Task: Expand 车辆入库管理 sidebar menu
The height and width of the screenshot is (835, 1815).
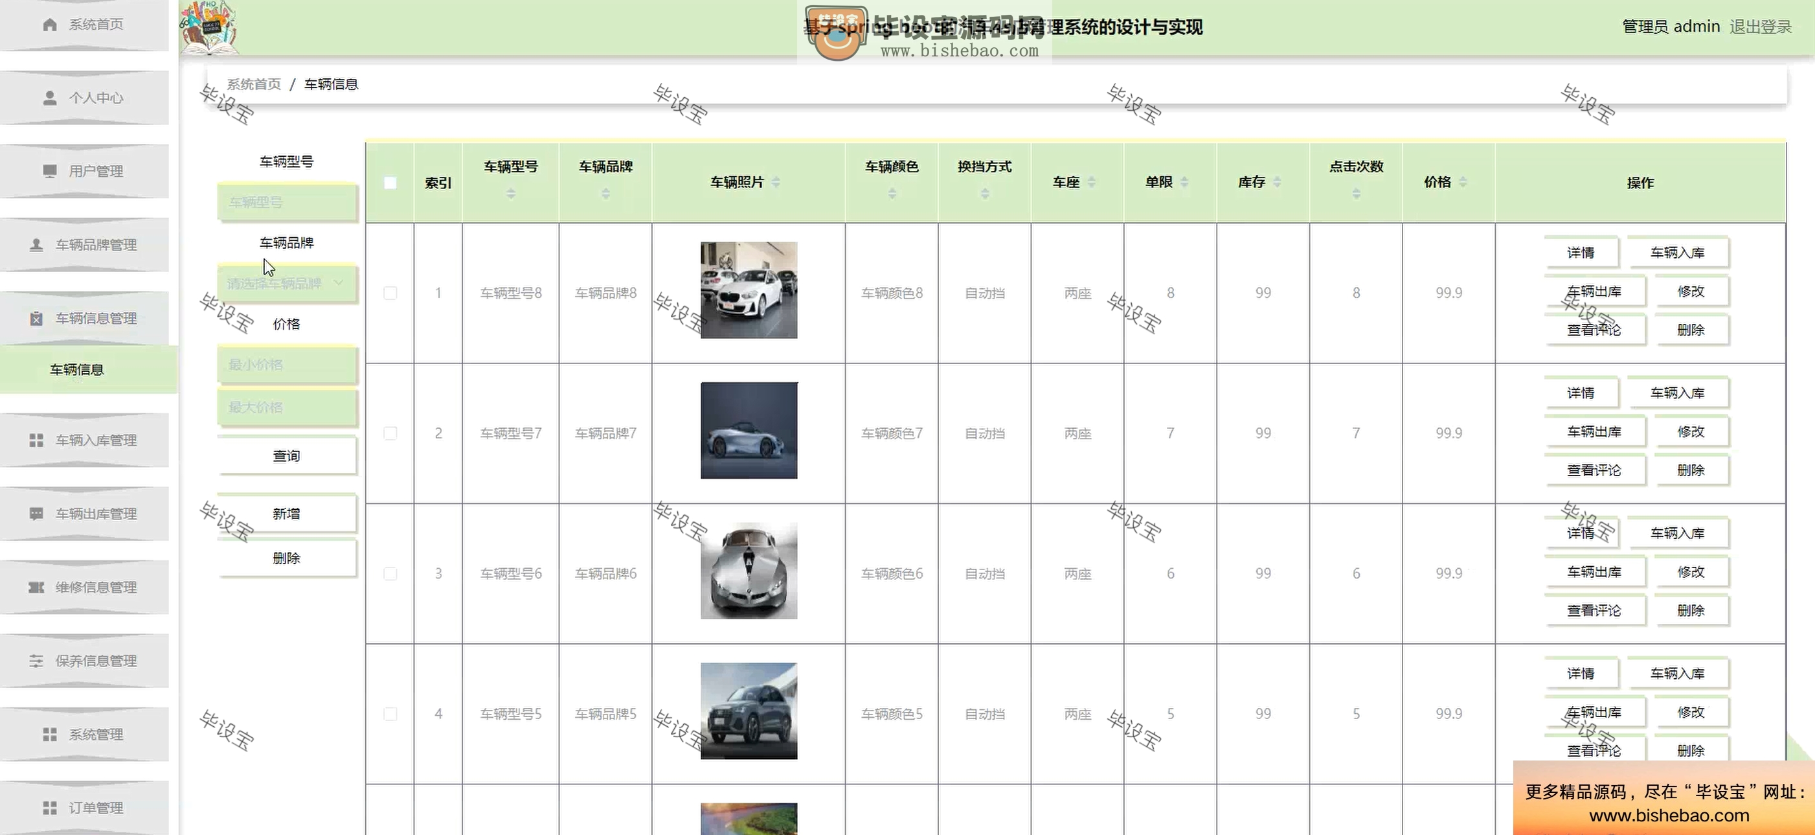Action: [x=85, y=440]
